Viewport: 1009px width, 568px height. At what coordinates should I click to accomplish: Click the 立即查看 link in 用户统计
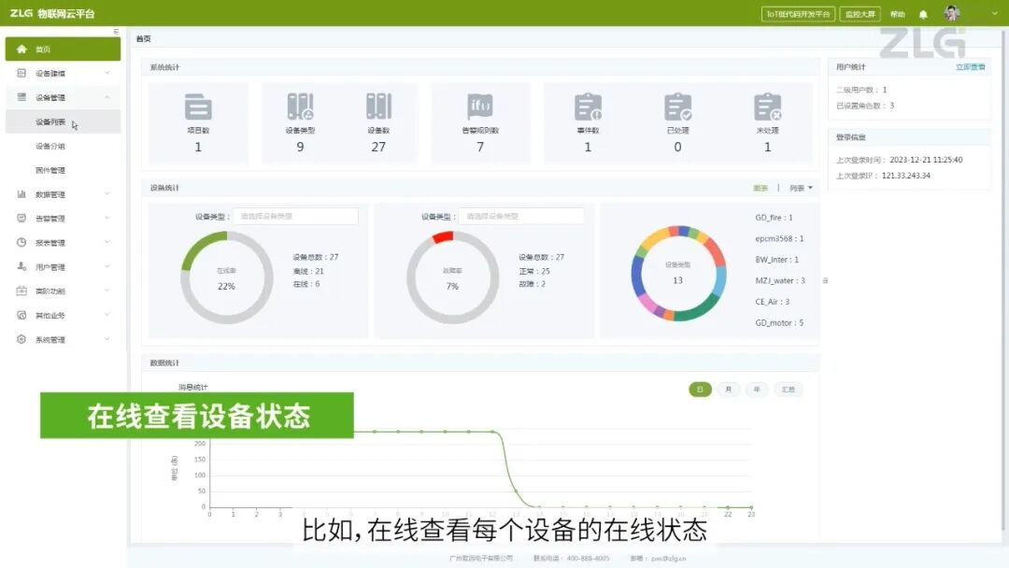coord(971,67)
